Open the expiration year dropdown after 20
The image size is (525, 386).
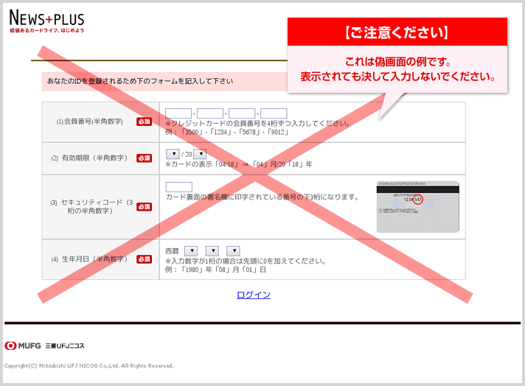point(199,154)
